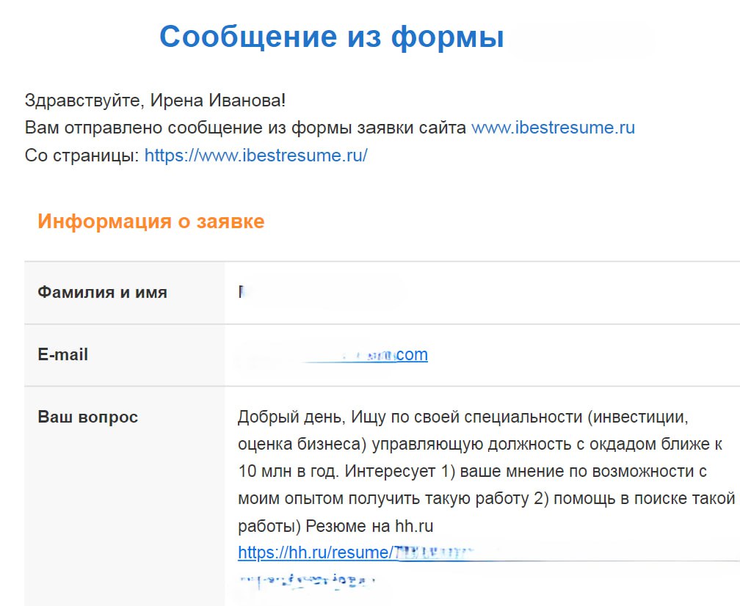The width and height of the screenshot is (740, 606).
Task: Click the 'Сообщение из формы' heading
Action: tap(332, 36)
